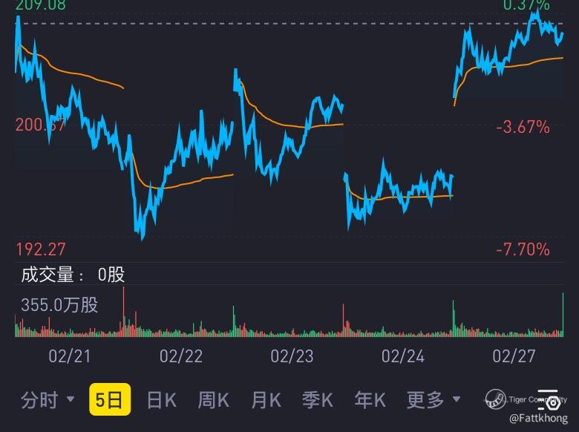The height and width of the screenshot is (432, 579).
Task: Click the 192.27 low price label
Action: point(41,249)
